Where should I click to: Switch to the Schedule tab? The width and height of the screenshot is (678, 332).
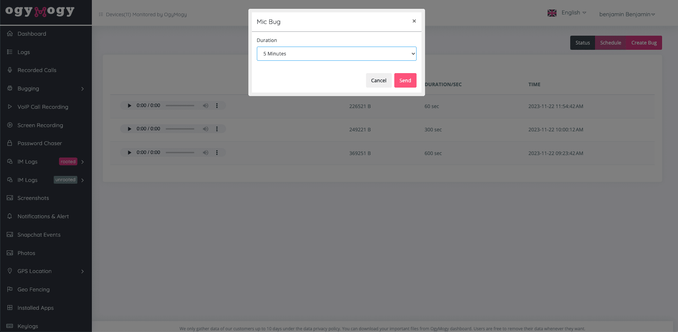(611, 43)
